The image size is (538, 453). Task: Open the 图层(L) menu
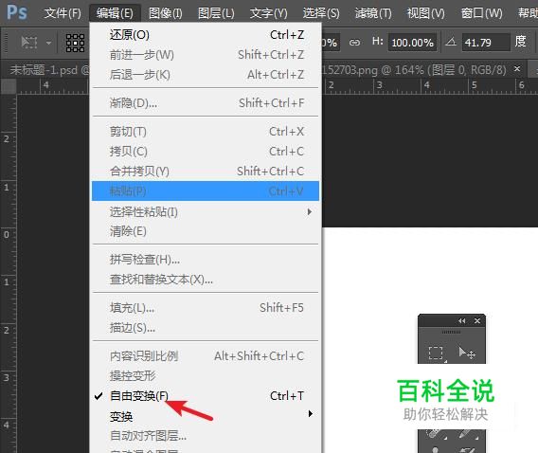217,13
